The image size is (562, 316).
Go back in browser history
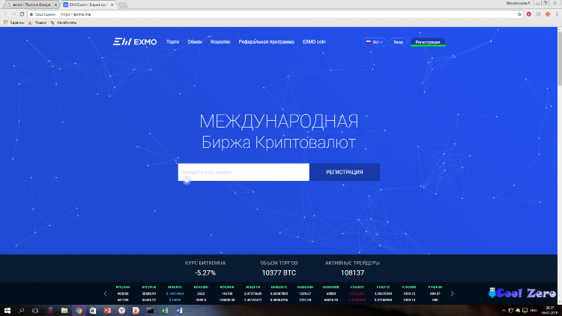coord(6,14)
